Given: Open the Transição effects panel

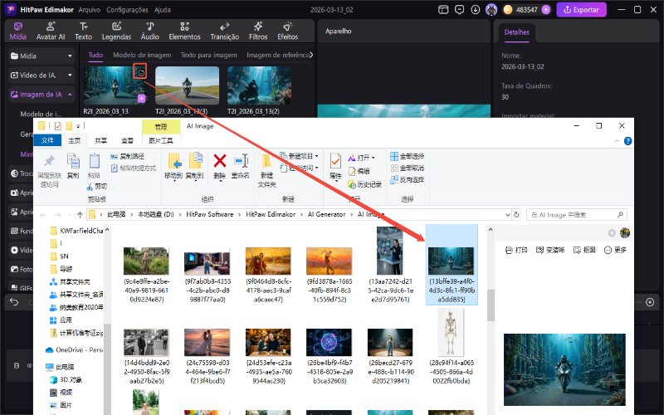Looking at the screenshot, I should click(224, 31).
